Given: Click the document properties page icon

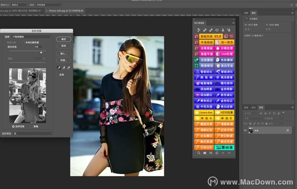Looking at the screenshot, I should (246, 19).
